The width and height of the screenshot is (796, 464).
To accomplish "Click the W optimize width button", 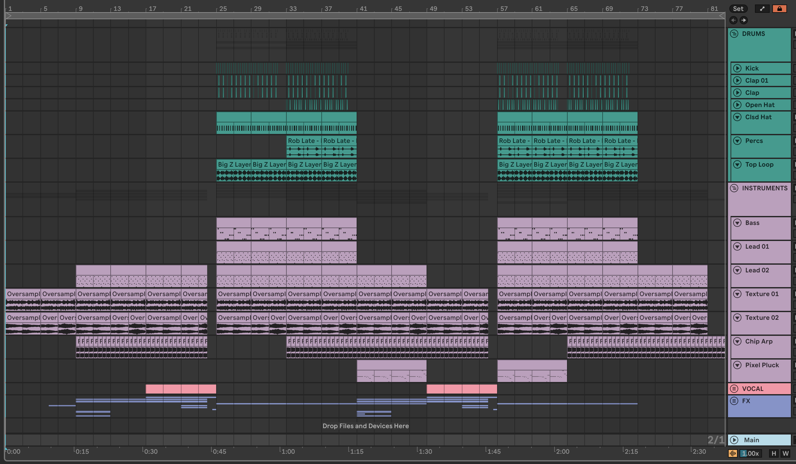I will click(x=785, y=453).
